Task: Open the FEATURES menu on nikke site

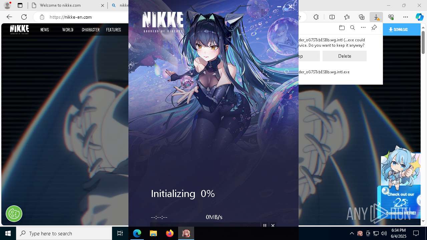Action: pos(113,30)
